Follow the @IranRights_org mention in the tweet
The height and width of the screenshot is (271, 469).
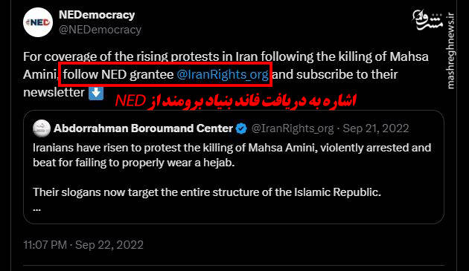223,74
